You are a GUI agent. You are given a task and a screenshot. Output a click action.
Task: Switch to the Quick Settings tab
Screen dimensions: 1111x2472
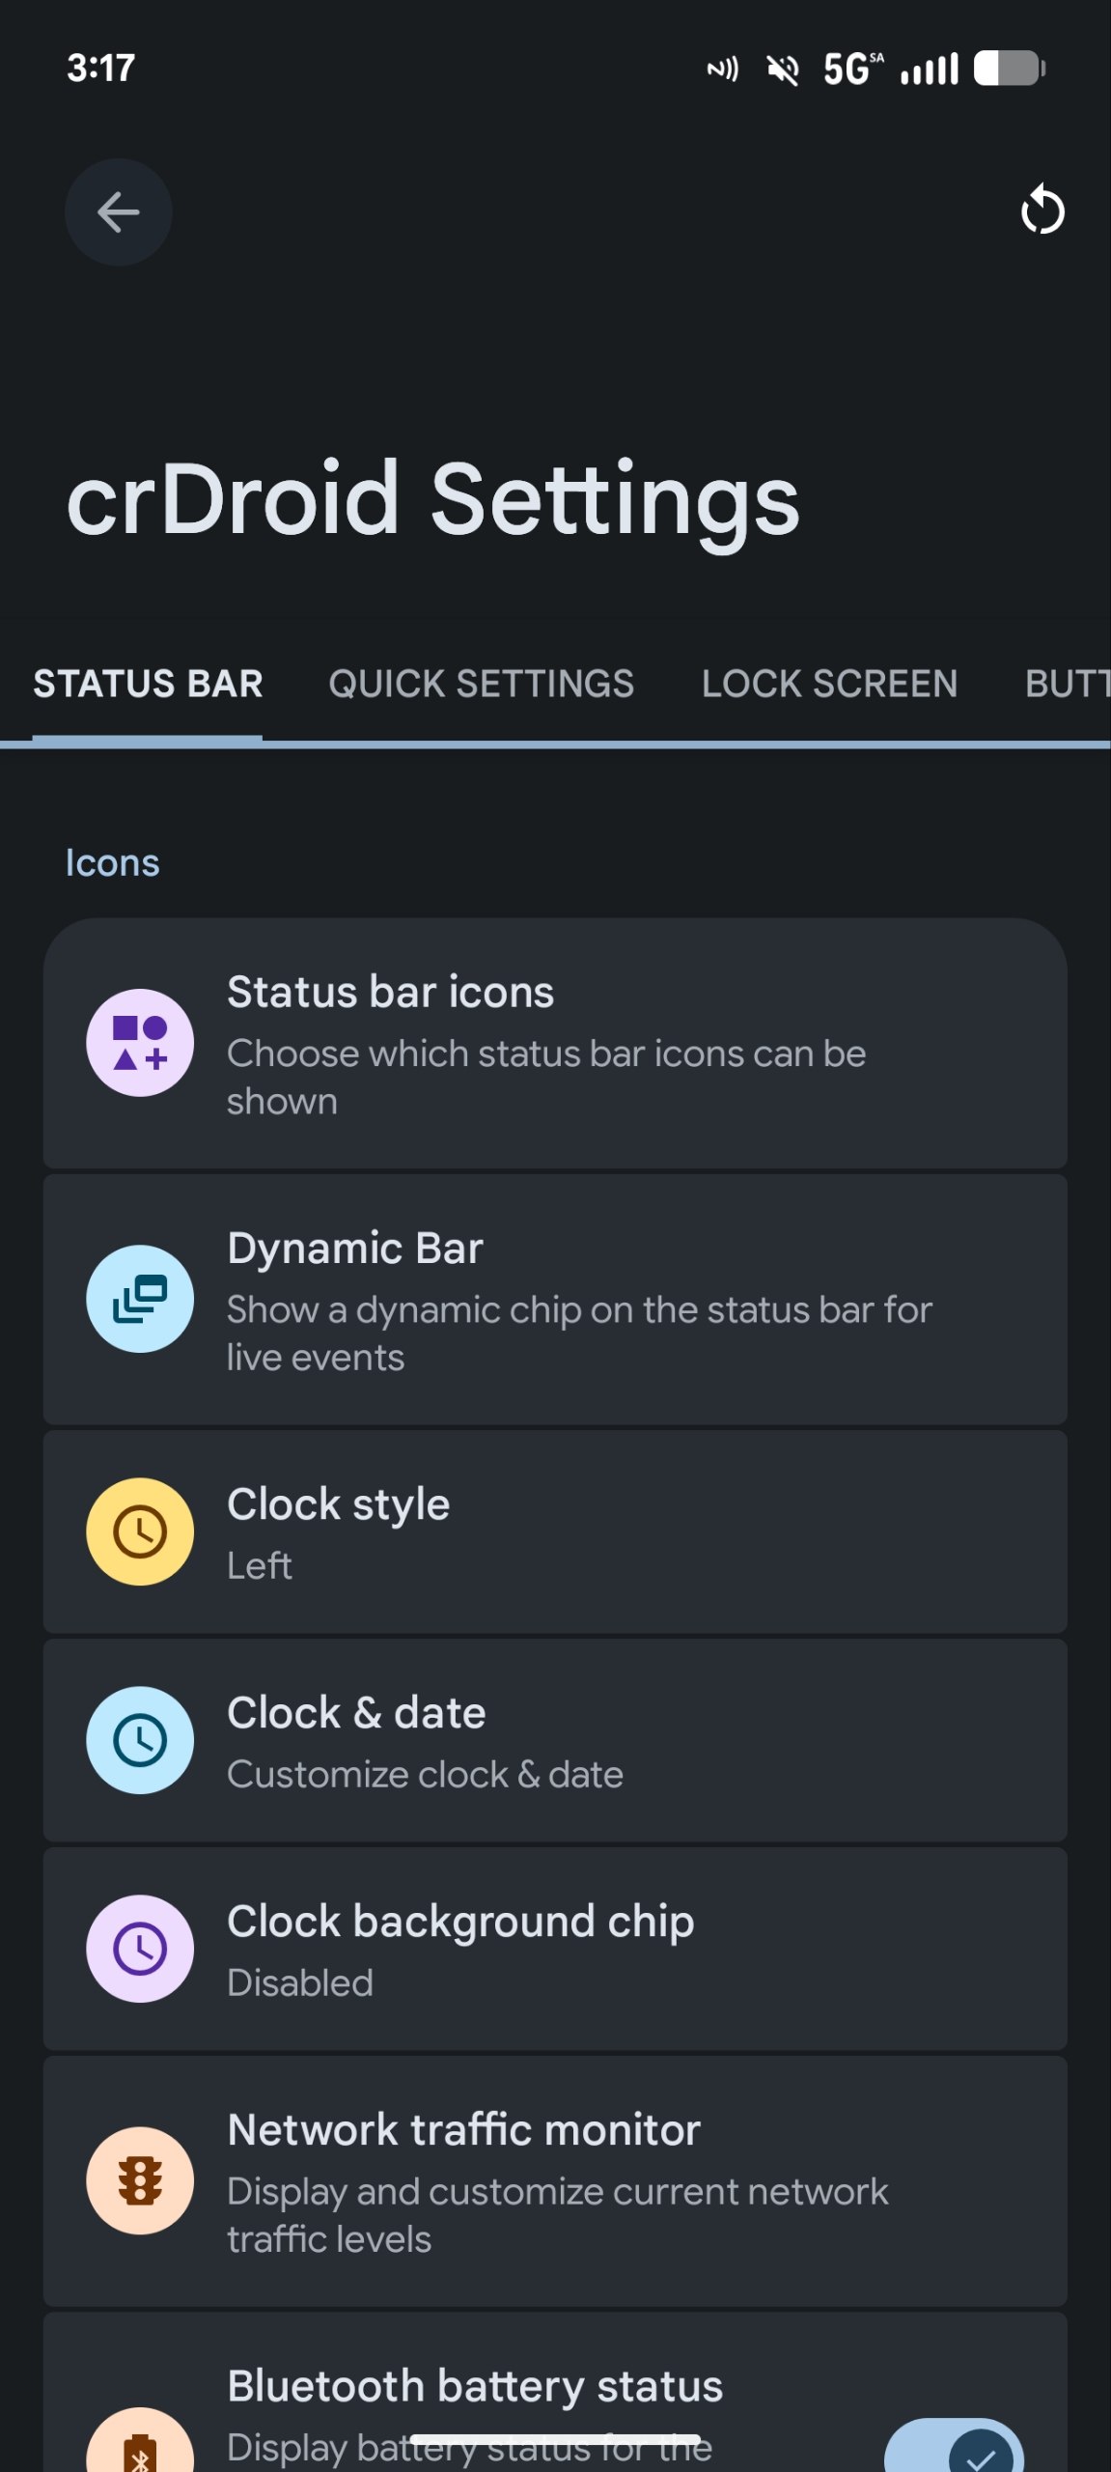tap(482, 684)
